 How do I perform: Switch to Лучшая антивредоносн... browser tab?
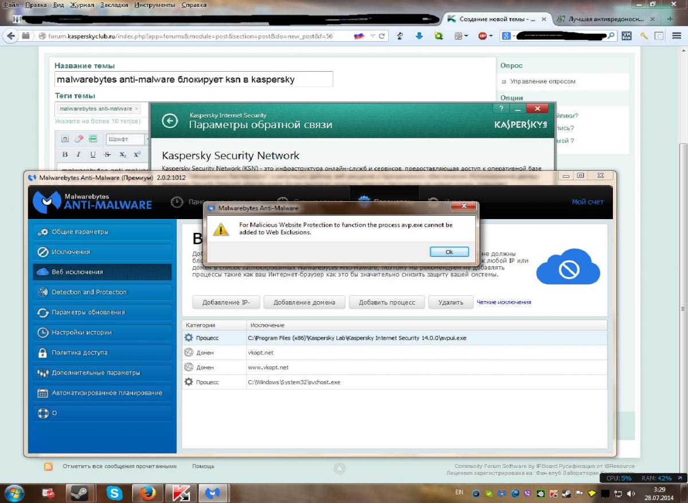[605, 19]
